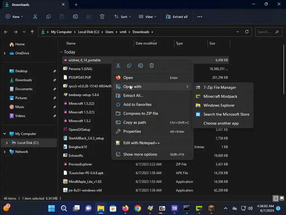Expand Network tree node
Screen dimensions: 286x215
click(4, 152)
